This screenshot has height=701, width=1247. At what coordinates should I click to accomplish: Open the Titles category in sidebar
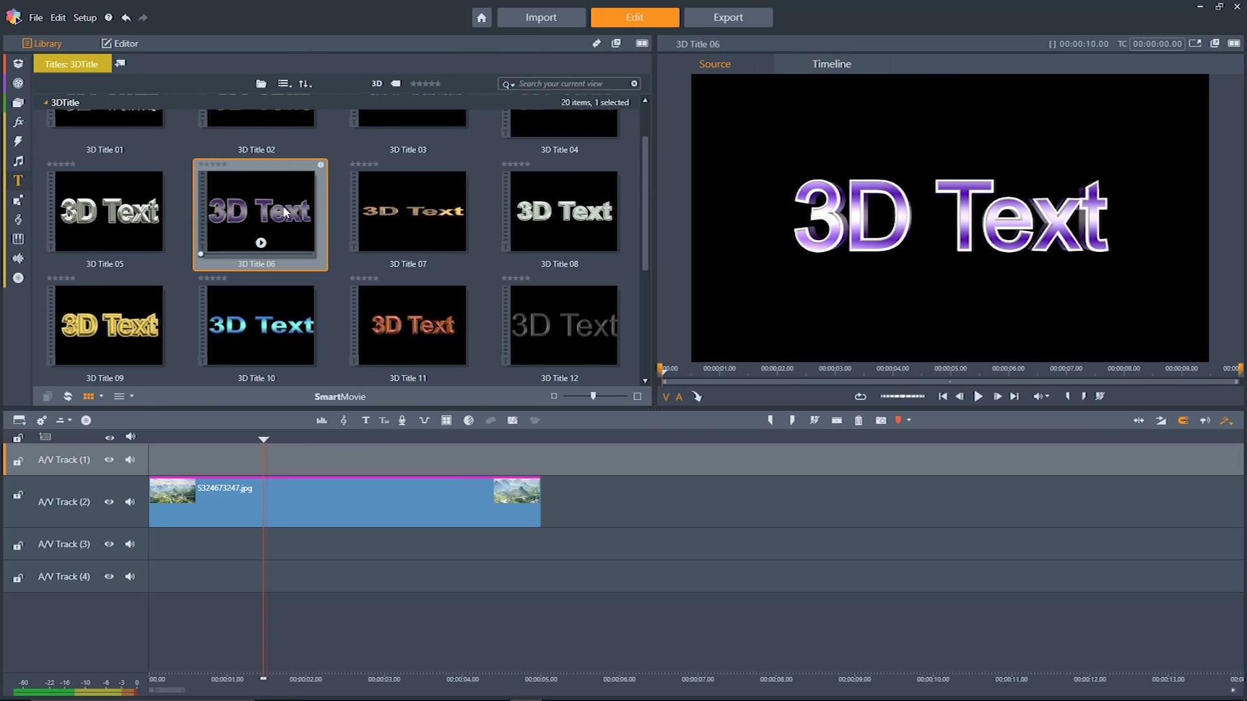click(18, 180)
